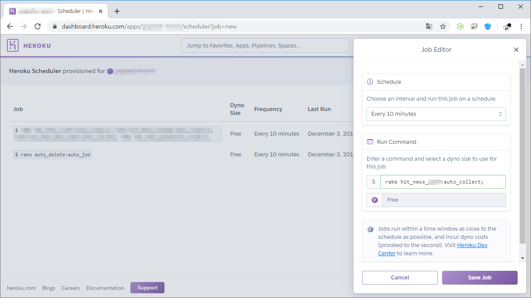Viewport: 531px width, 298px height.
Task: Click the Job column header
Action: [x=18, y=109]
